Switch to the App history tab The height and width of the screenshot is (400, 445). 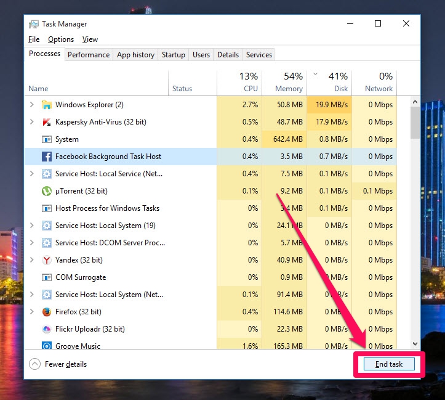click(135, 54)
